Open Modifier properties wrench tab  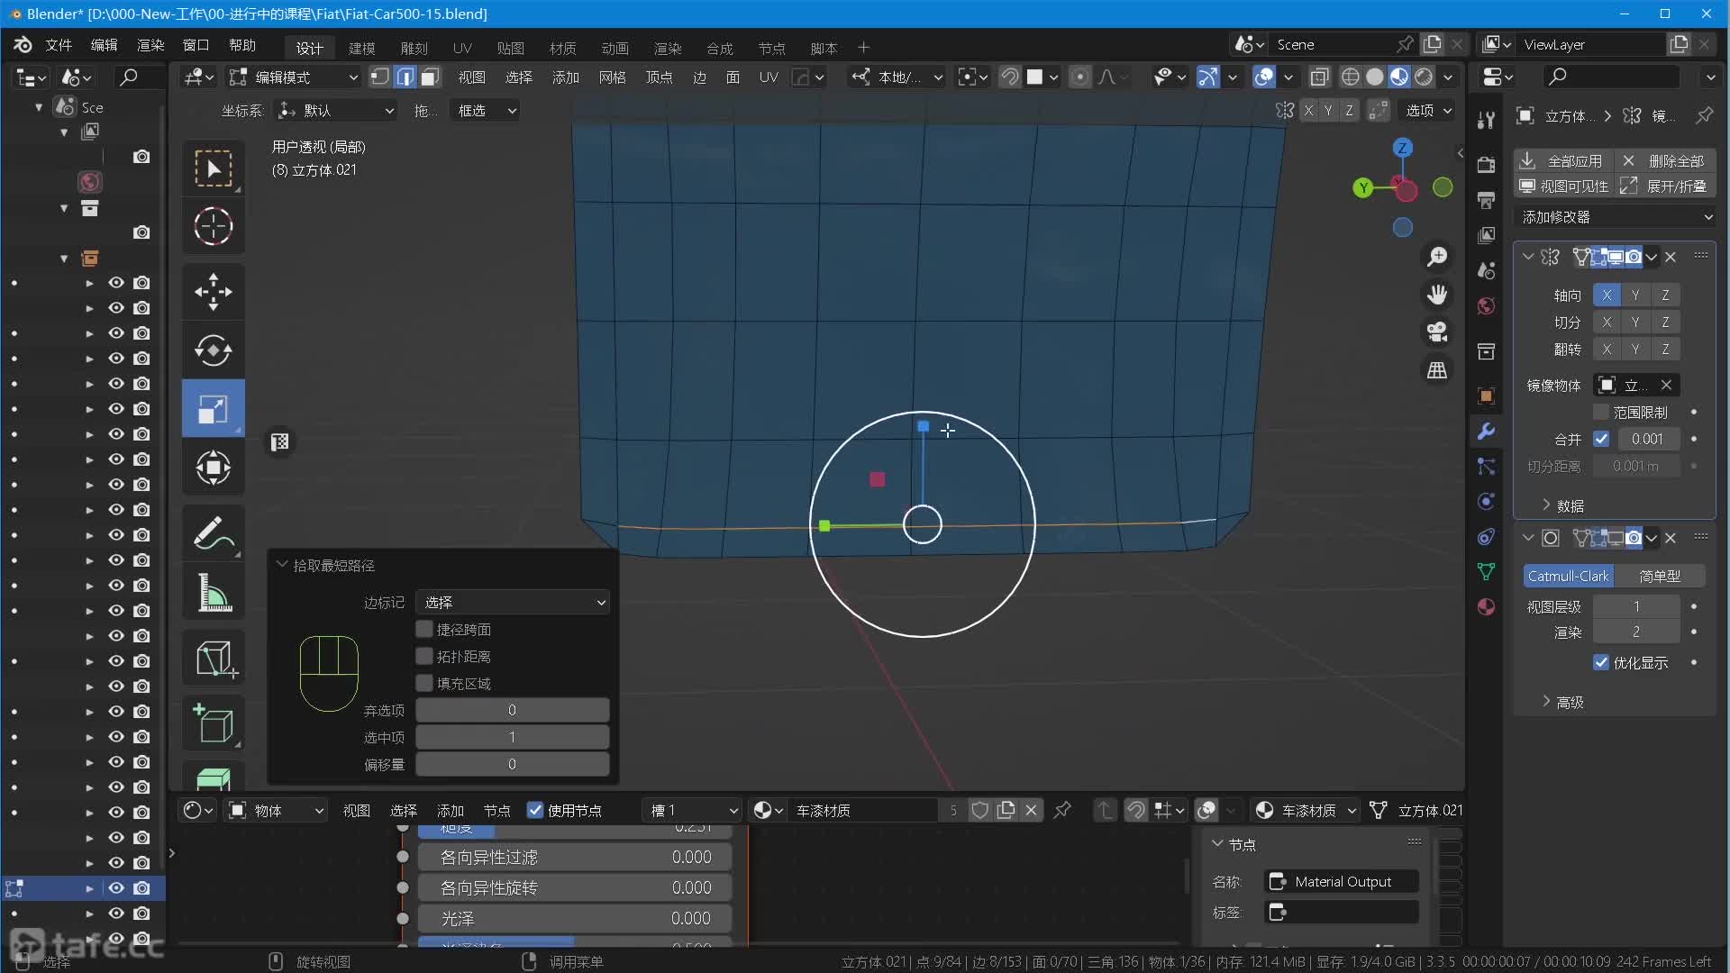tap(1487, 432)
